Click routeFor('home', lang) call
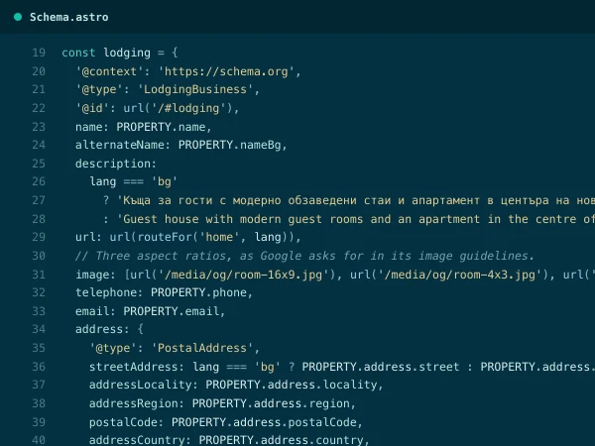This screenshot has width=595, height=446. [x=212, y=237]
